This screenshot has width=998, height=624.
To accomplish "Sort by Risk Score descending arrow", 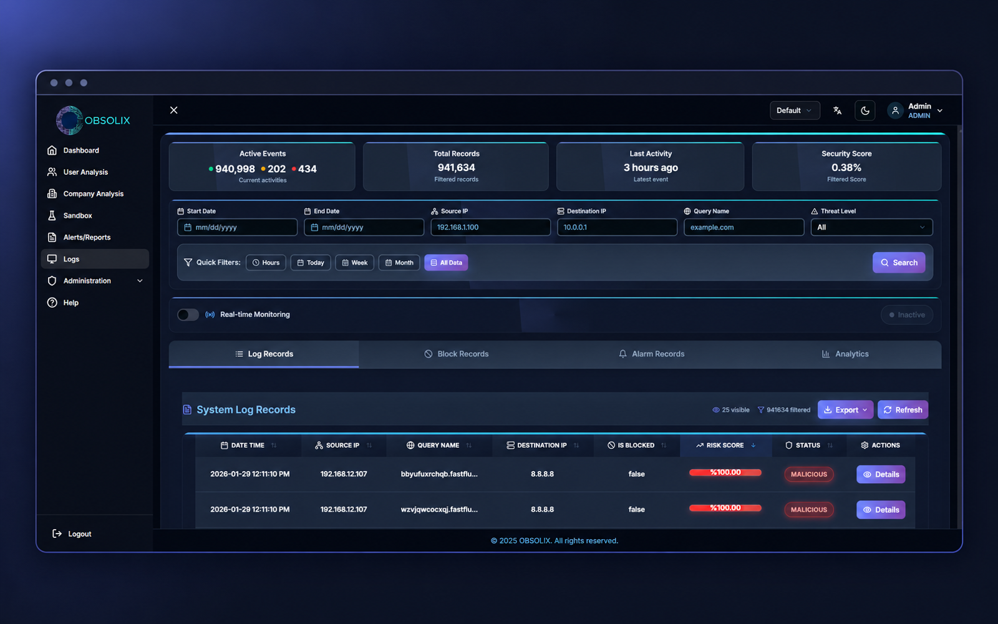I will coord(753,446).
